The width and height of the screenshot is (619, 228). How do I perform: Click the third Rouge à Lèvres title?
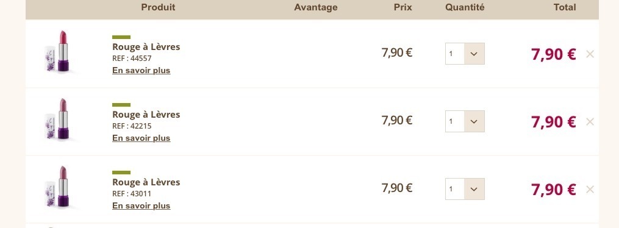click(x=146, y=182)
